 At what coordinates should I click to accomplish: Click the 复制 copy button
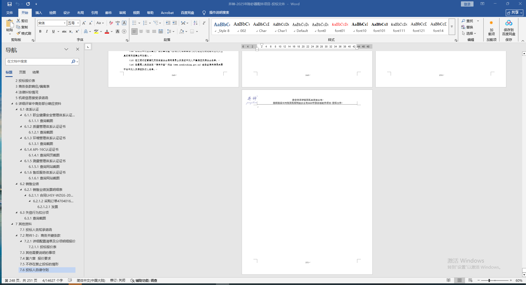point(22,27)
